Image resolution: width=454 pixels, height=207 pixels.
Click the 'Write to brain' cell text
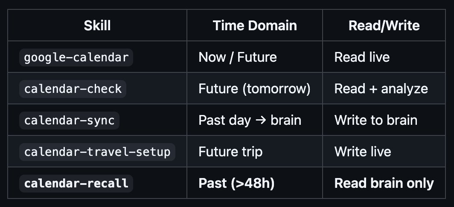click(376, 120)
